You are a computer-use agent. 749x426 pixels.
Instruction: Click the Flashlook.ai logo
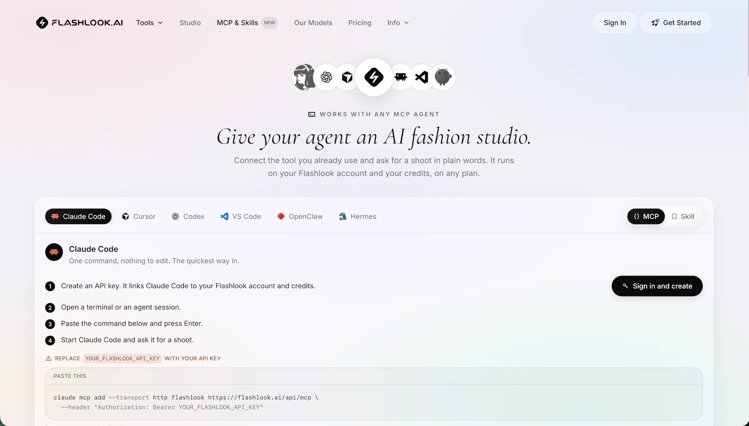click(x=80, y=22)
